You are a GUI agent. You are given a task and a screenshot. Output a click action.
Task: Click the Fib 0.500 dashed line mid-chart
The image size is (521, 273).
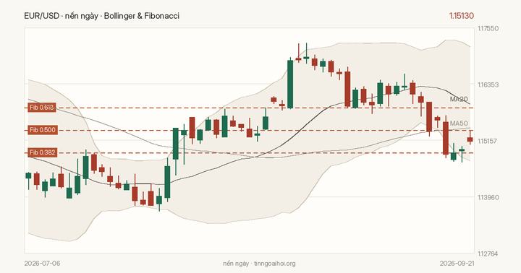[249, 131]
